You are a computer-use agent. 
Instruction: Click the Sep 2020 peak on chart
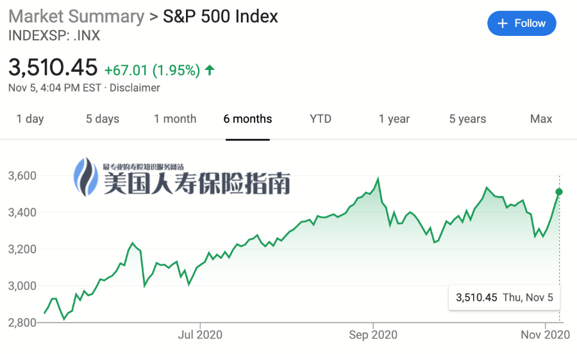[378, 179]
